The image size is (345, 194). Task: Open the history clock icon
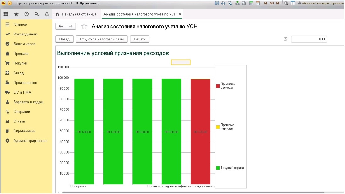[26, 14]
